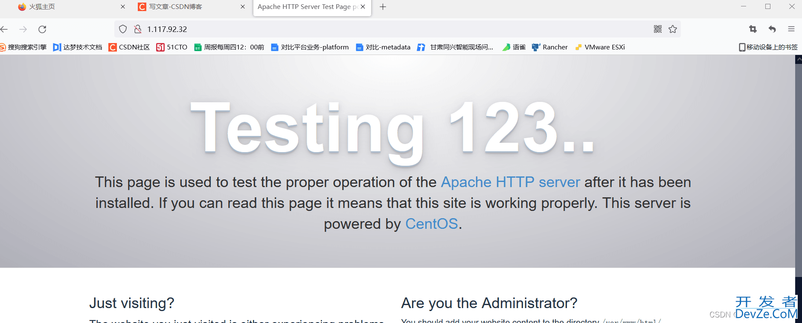
Task: Open 移动设备上的书签 folder
Action: click(768, 47)
